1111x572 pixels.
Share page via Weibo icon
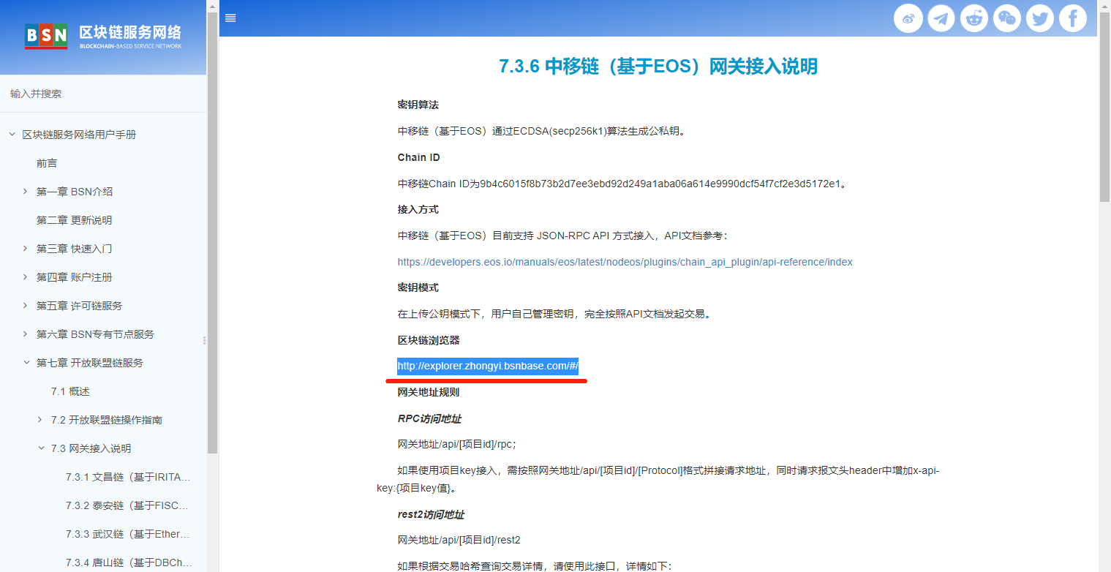click(x=908, y=18)
